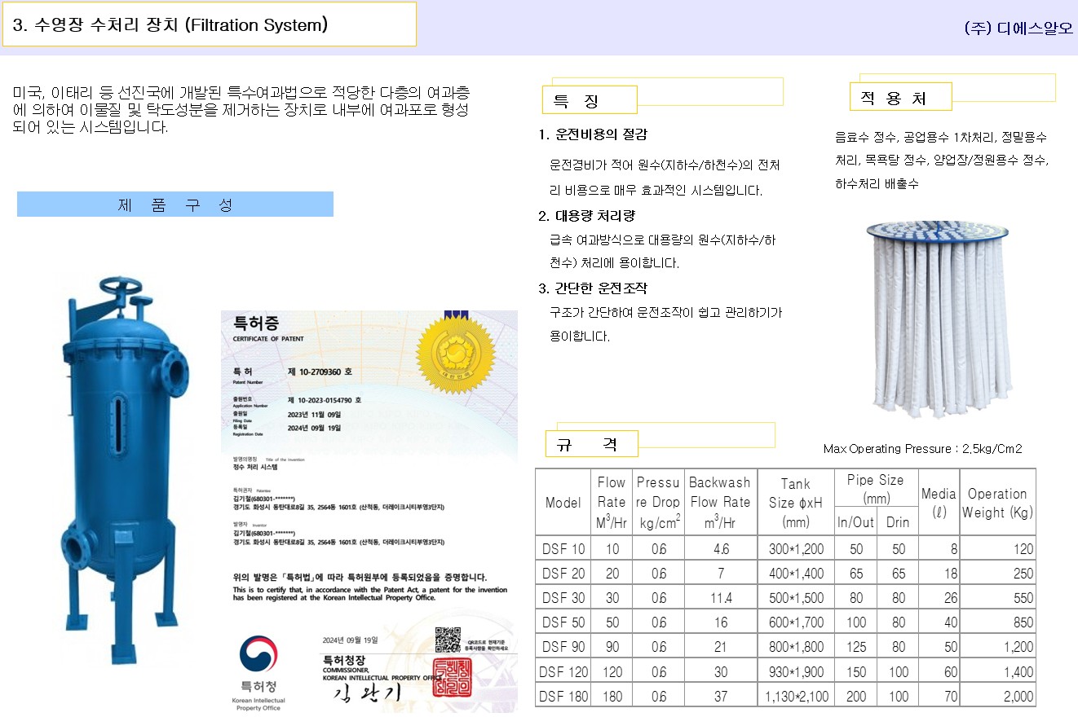Click the Backwash Flow Rate column header
The image size is (1078, 717).
(720, 502)
